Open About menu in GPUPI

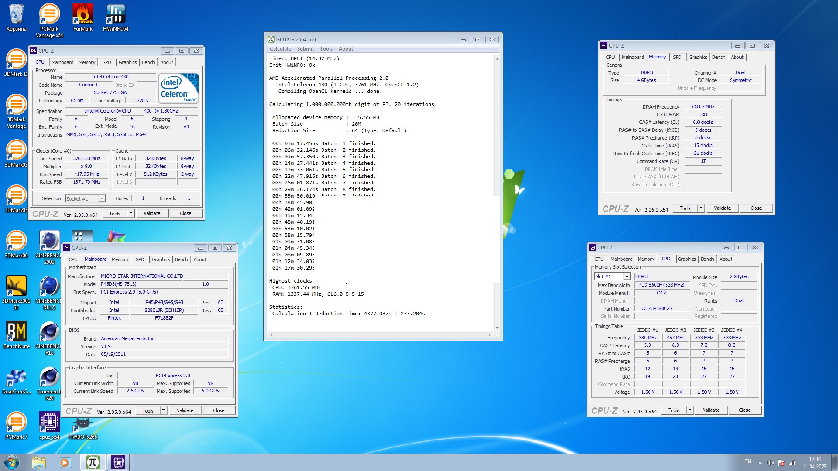pyautogui.click(x=346, y=49)
